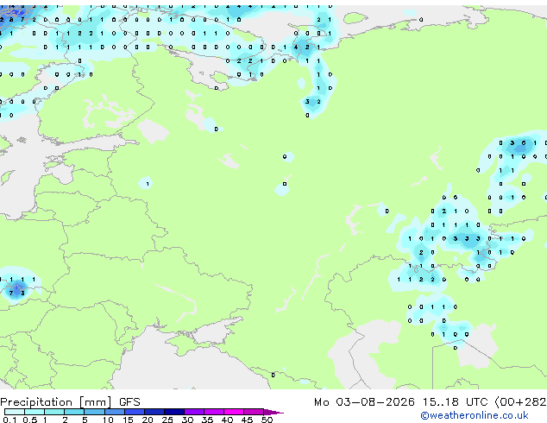Click the '40' legend label
Image resolution: width=547 pixels, height=423 pixels.
227,420
